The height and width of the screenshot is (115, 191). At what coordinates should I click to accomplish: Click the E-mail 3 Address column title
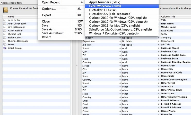(171, 108)
